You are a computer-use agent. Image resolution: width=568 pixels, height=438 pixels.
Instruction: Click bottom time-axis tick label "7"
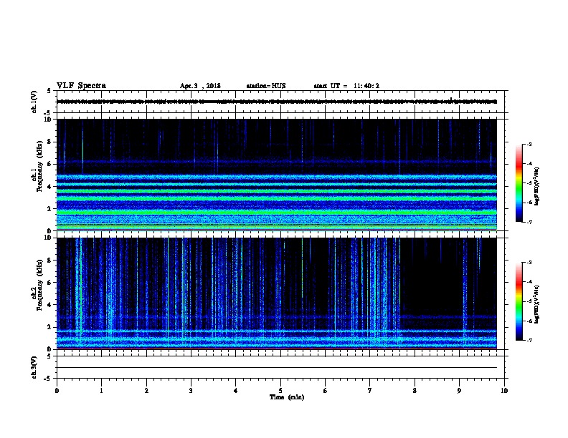coord(370,391)
